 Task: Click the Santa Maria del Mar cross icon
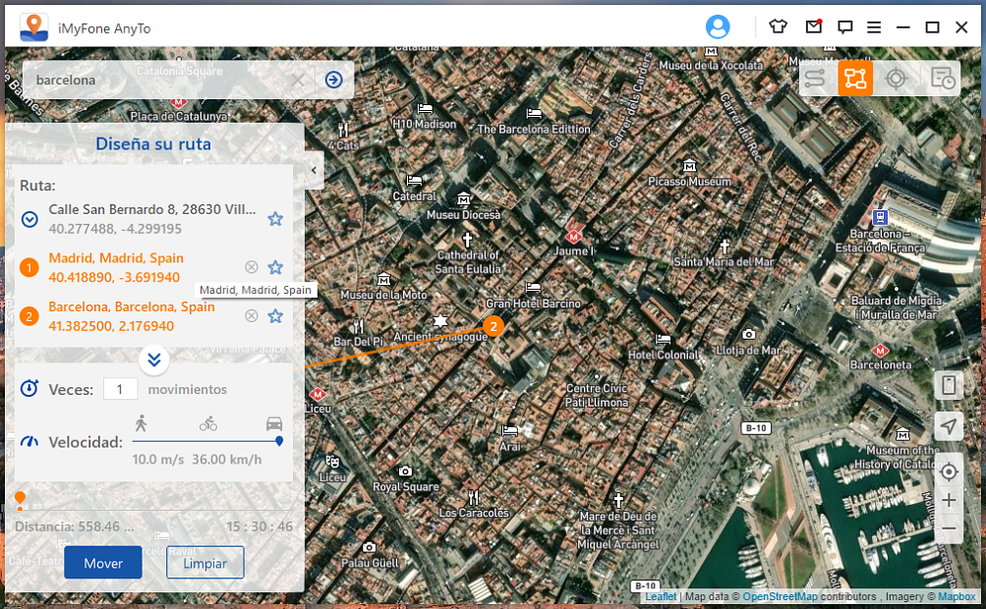tap(725, 246)
